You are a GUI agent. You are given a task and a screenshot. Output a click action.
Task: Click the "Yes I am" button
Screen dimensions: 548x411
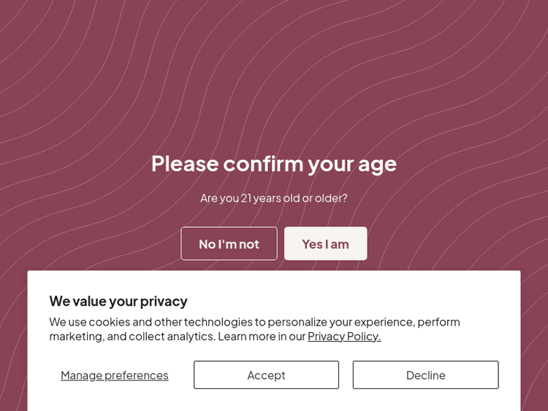[325, 244]
